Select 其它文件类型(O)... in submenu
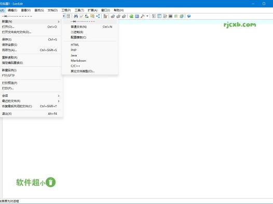273x204 pixels. point(90,71)
